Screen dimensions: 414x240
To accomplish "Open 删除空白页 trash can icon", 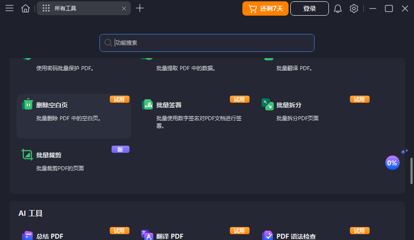I will point(27,104).
